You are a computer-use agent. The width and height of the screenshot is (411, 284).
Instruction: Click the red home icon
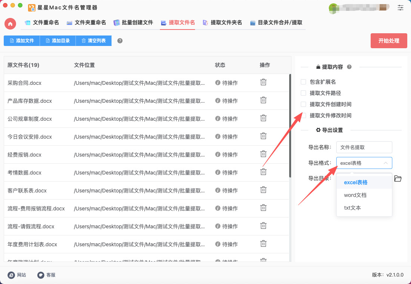(10, 24)
